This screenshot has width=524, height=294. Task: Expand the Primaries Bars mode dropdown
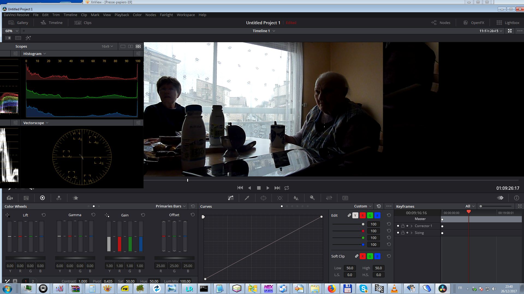pyautogui.click(x=171, y=206)
